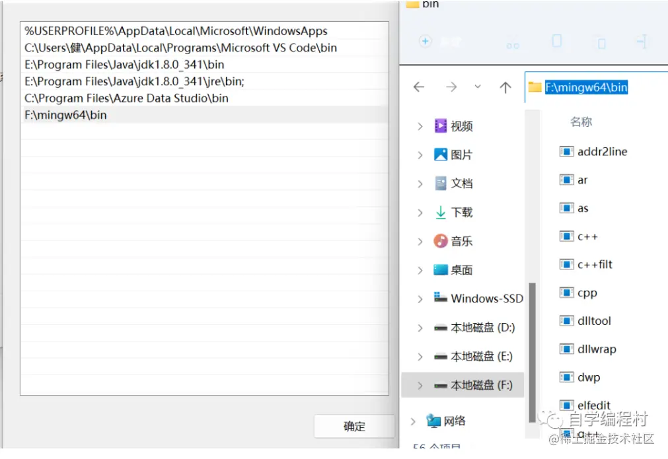This screenshot has width=668, height=459.
Task: Click the navigation pane vertical scrollbar
Action: coord(532,353)
